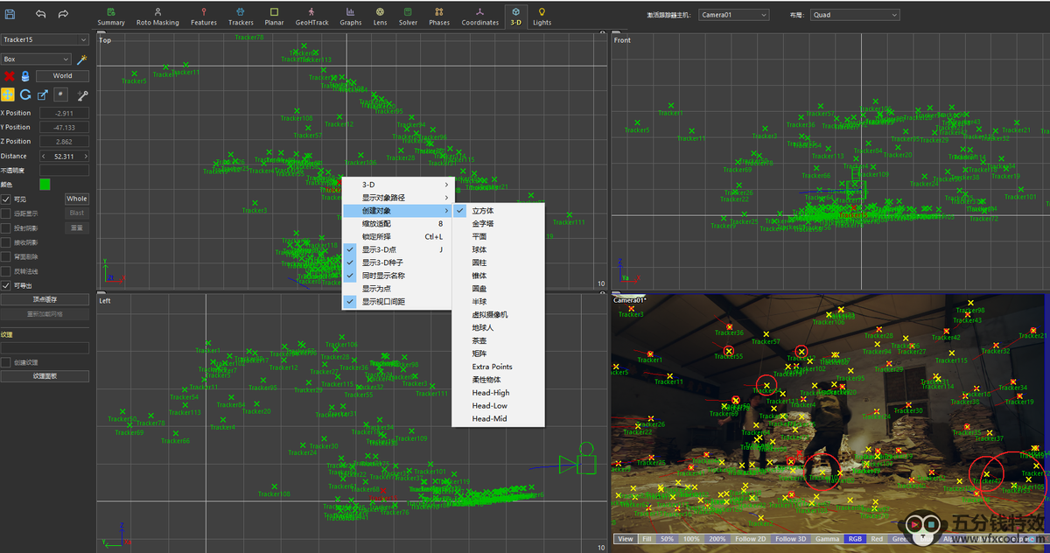Open the Tracker15 object dropdown
Viewport: 1050px width, 553px height.
click(x=45, y=39)
